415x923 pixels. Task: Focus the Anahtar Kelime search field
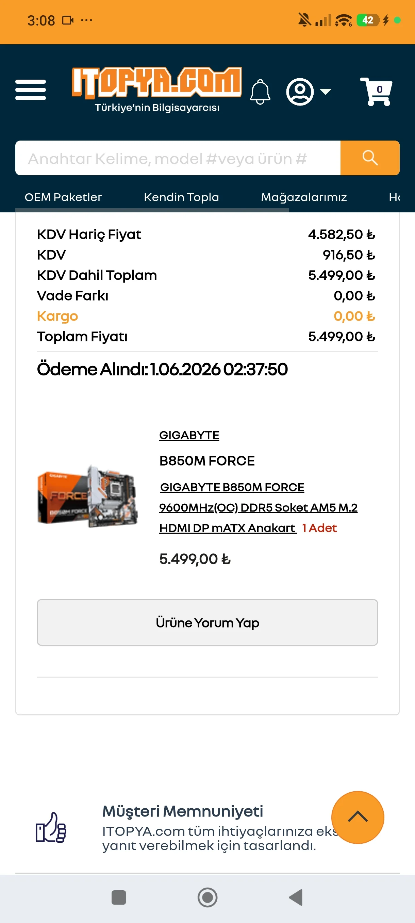pyautogui.click(x=178, y=158)
